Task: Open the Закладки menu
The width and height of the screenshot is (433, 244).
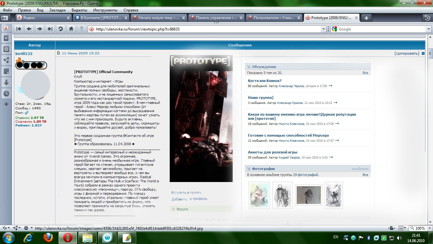Action: pos(57,10)
